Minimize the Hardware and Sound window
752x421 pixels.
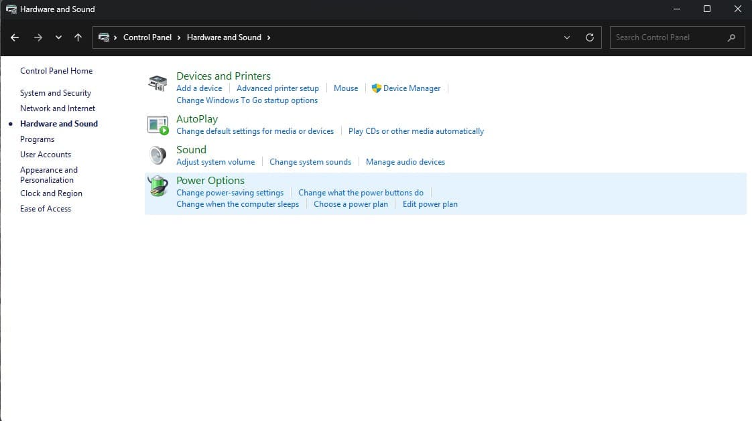coord(677,9)
